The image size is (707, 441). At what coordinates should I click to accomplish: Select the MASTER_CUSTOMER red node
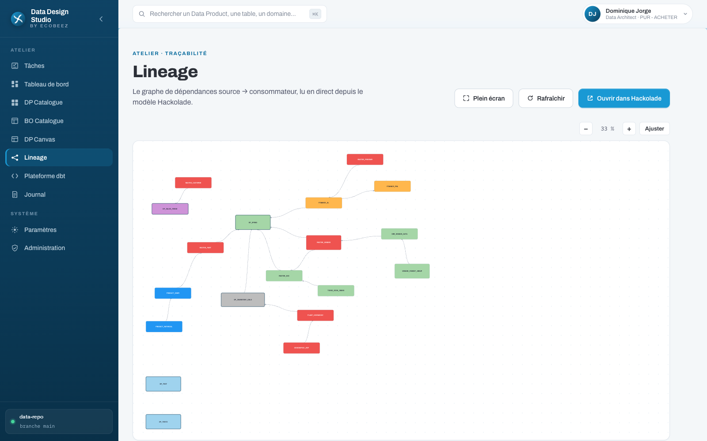click(193, 183)
